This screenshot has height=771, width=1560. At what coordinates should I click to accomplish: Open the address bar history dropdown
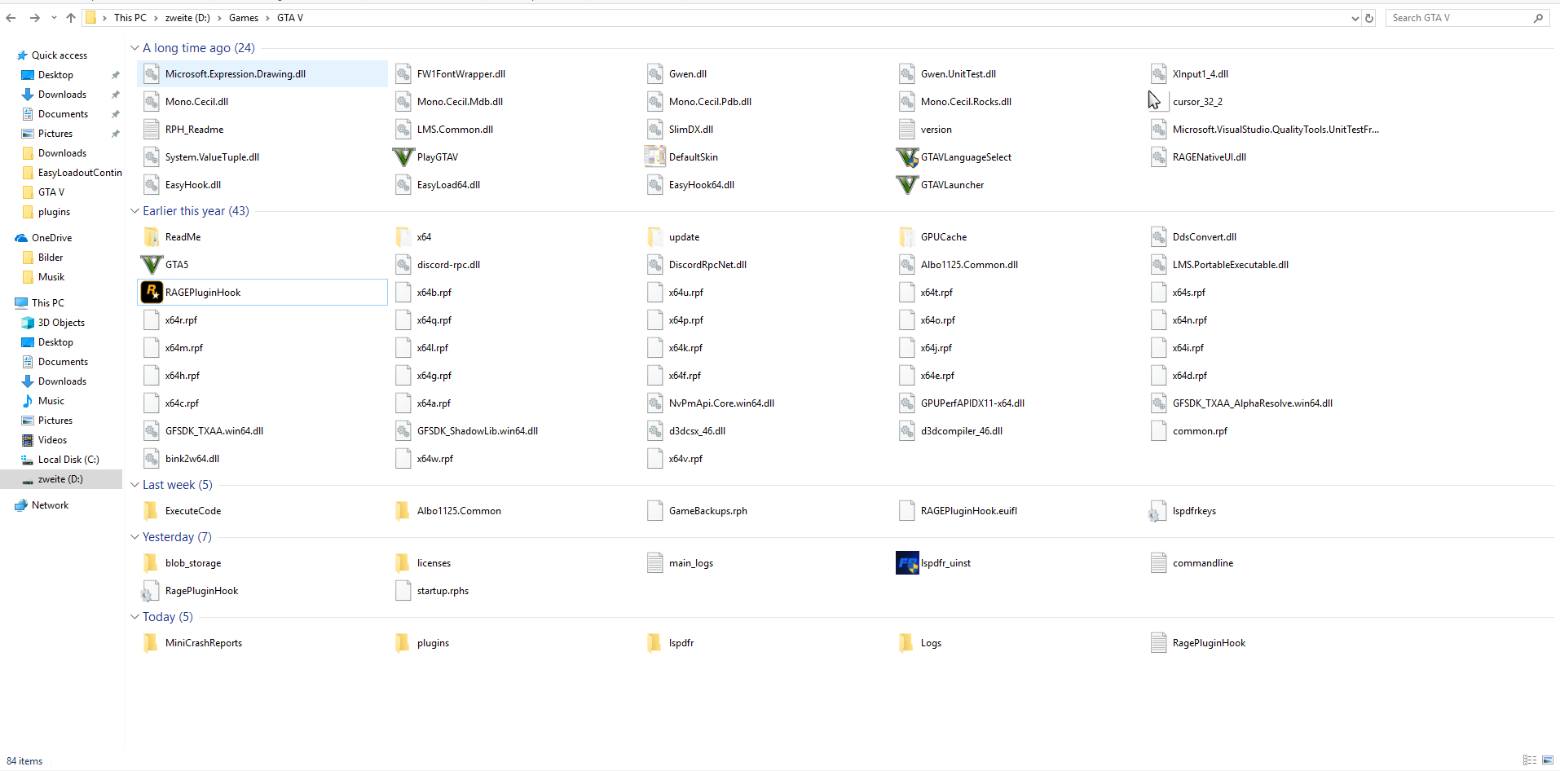click(1355, 18)
